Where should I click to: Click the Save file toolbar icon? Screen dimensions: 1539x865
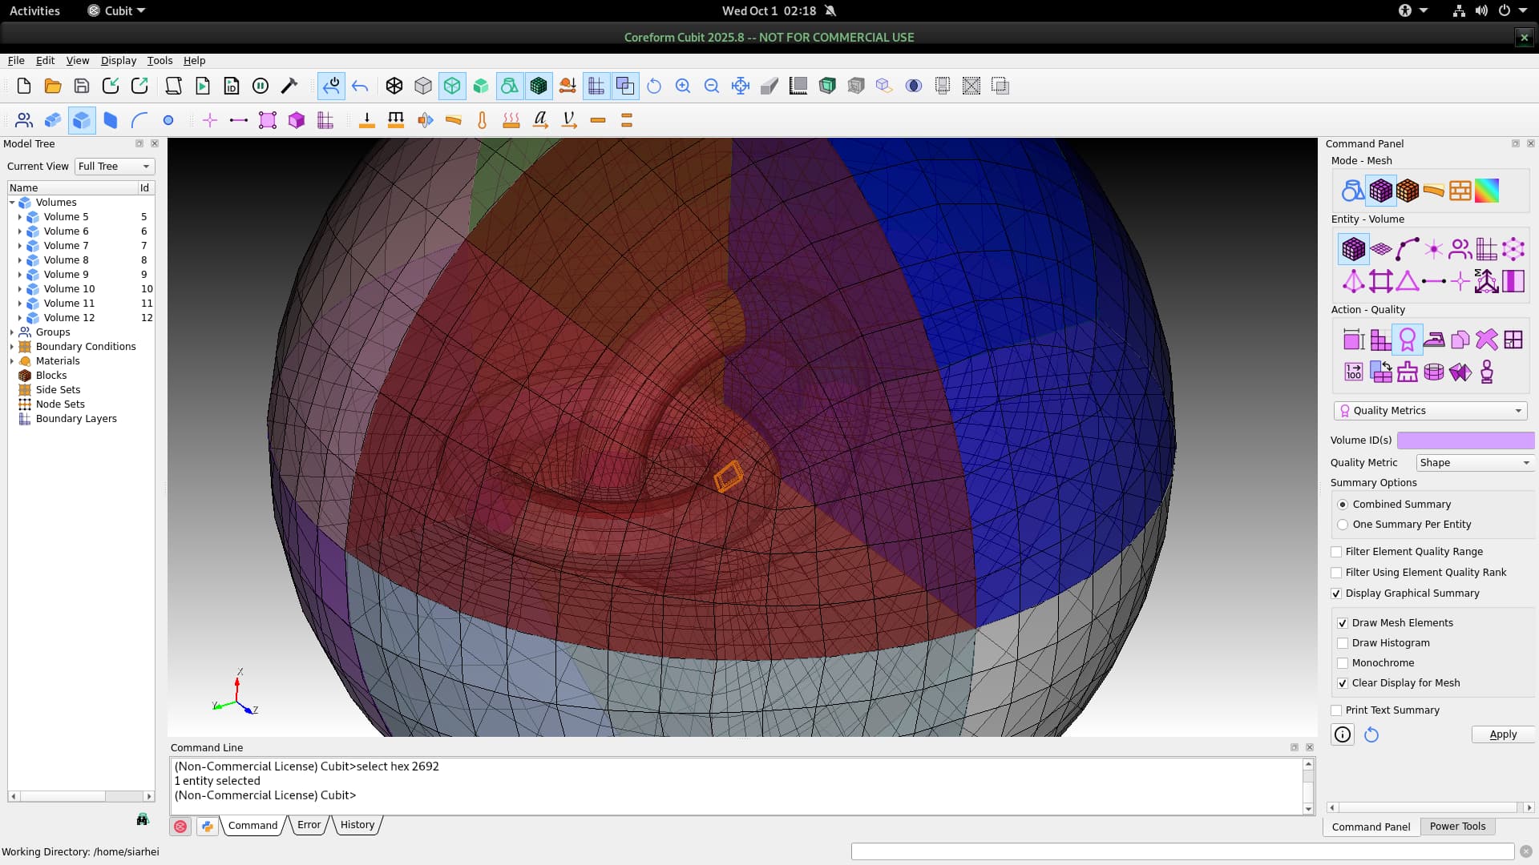tap(81, 86)
